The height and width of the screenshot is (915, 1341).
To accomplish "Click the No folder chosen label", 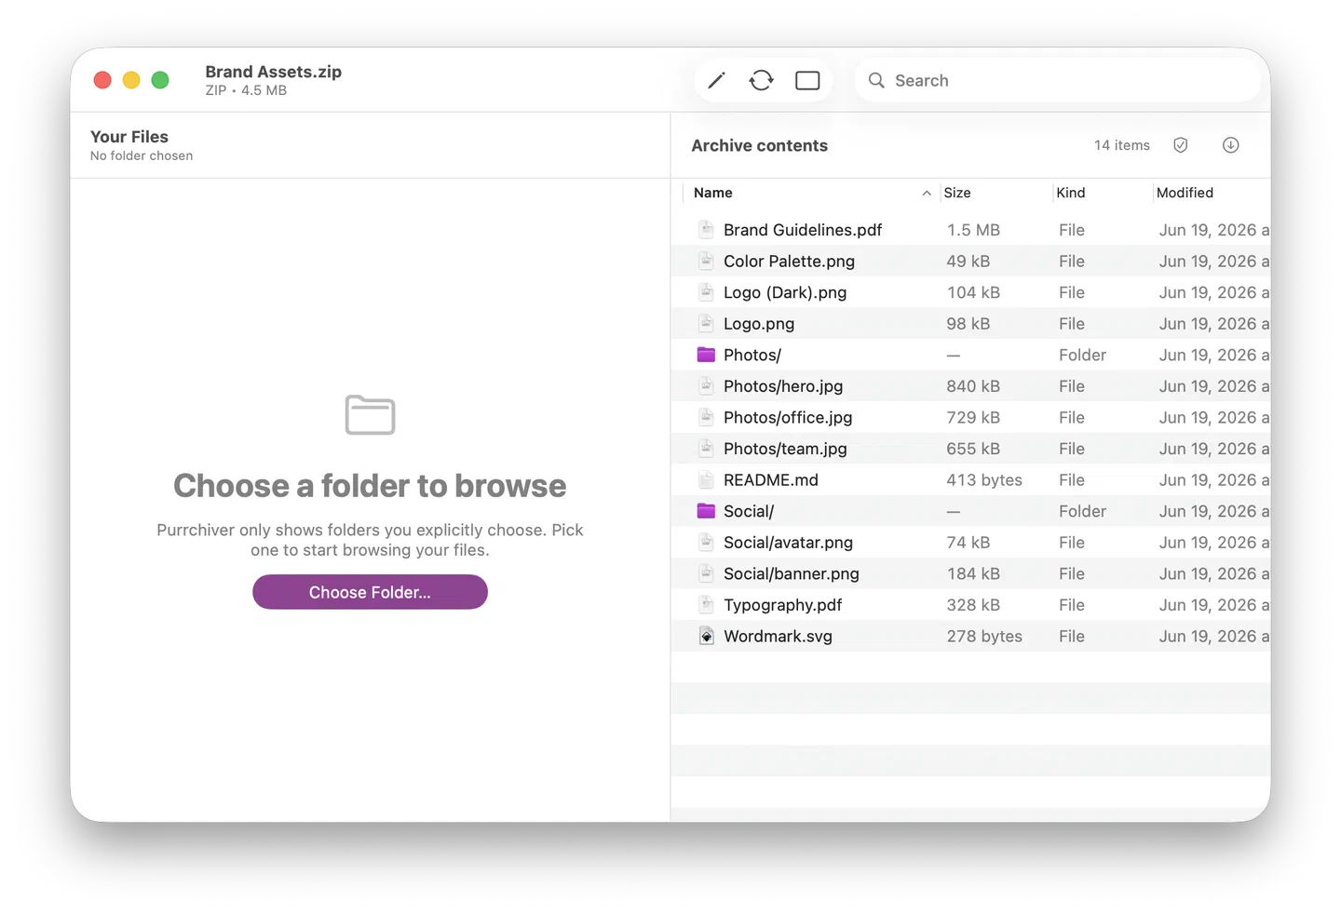I will pyautogui.click(x=142, y=156).
